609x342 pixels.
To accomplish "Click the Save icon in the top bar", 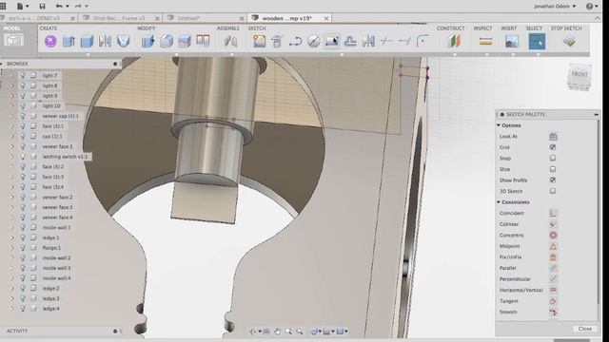I will click(x=42, y=6).
